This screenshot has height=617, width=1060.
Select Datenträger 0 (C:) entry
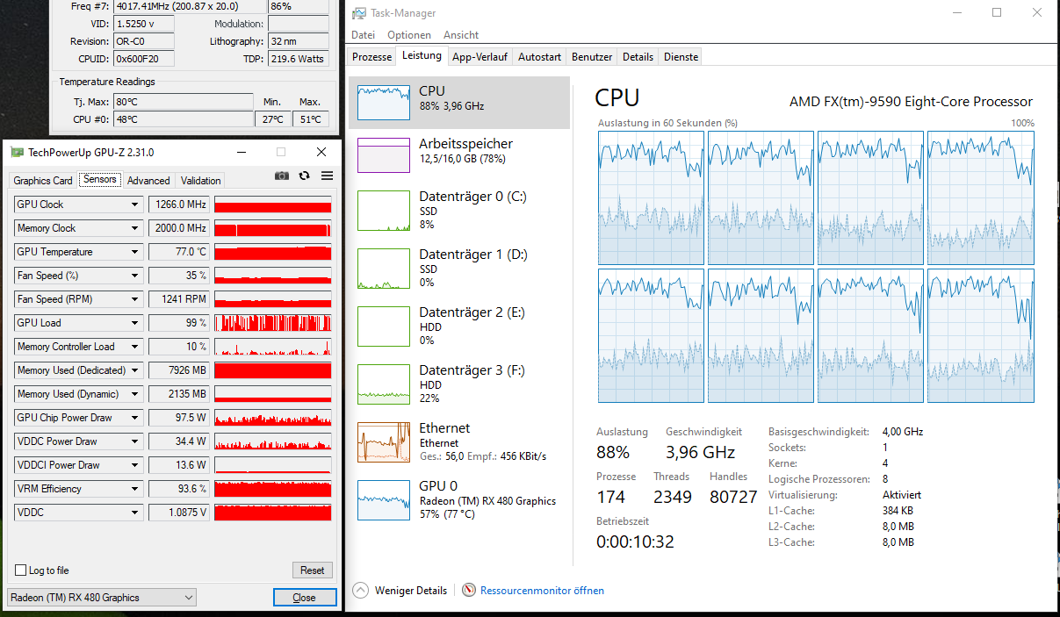[459, 212]
